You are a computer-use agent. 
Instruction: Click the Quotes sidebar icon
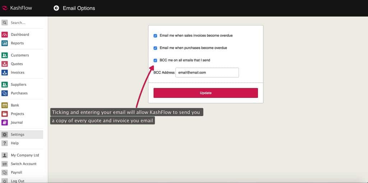pos(5,64)
